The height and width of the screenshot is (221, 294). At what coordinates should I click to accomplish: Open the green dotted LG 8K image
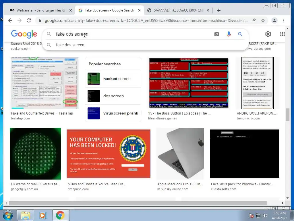[35, 154]
